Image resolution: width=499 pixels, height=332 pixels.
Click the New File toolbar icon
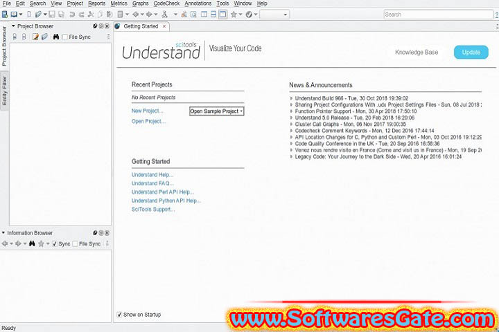(28, 15)
